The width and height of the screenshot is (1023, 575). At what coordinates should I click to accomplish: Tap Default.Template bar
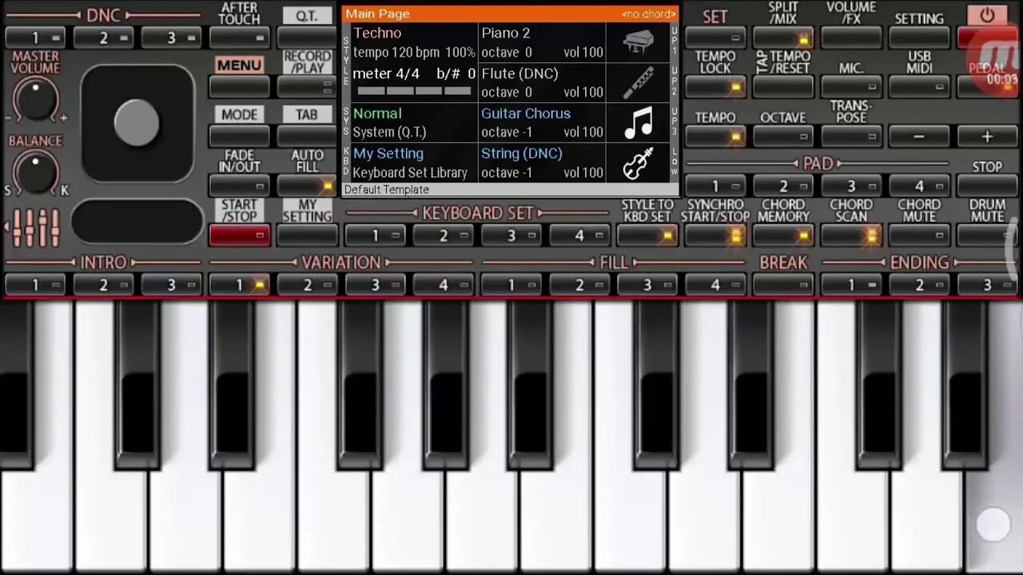510,189
